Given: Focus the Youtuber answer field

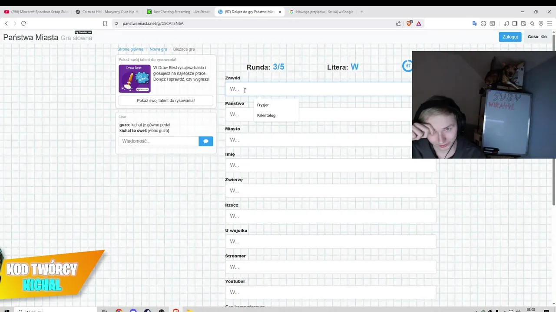Looking at the screenshot, I should coord(331,292).
